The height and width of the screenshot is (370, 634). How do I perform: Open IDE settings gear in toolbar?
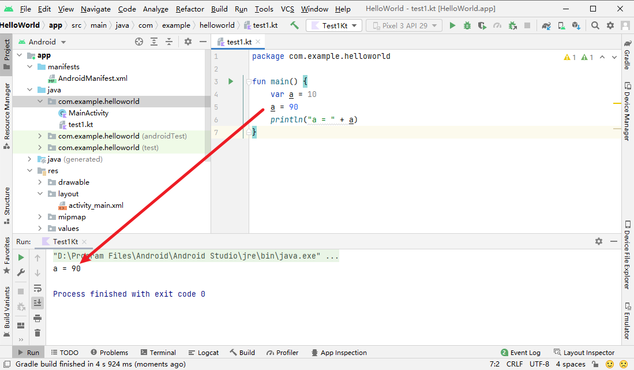[x=610, y=25]
